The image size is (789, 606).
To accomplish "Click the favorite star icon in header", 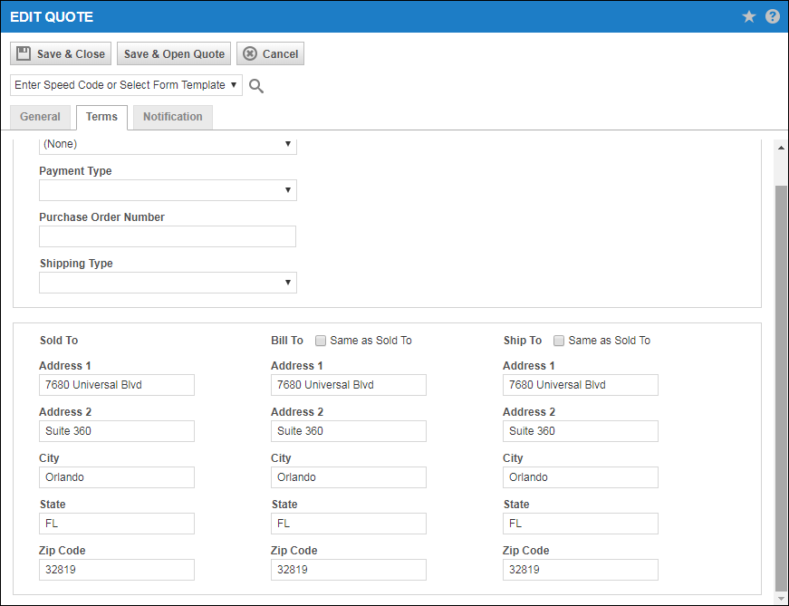I will [749, 16].
